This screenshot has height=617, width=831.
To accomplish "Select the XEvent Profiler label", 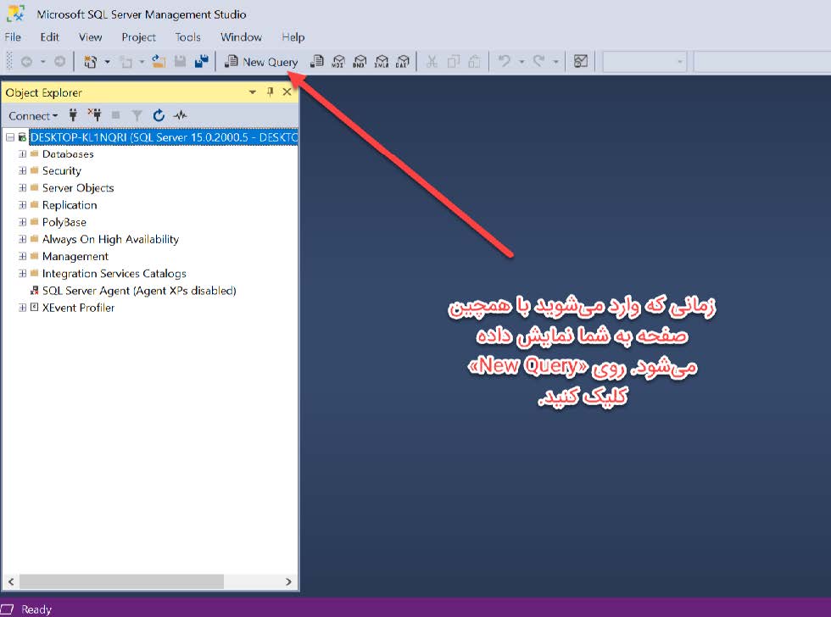I will click(x=78, y=308).
